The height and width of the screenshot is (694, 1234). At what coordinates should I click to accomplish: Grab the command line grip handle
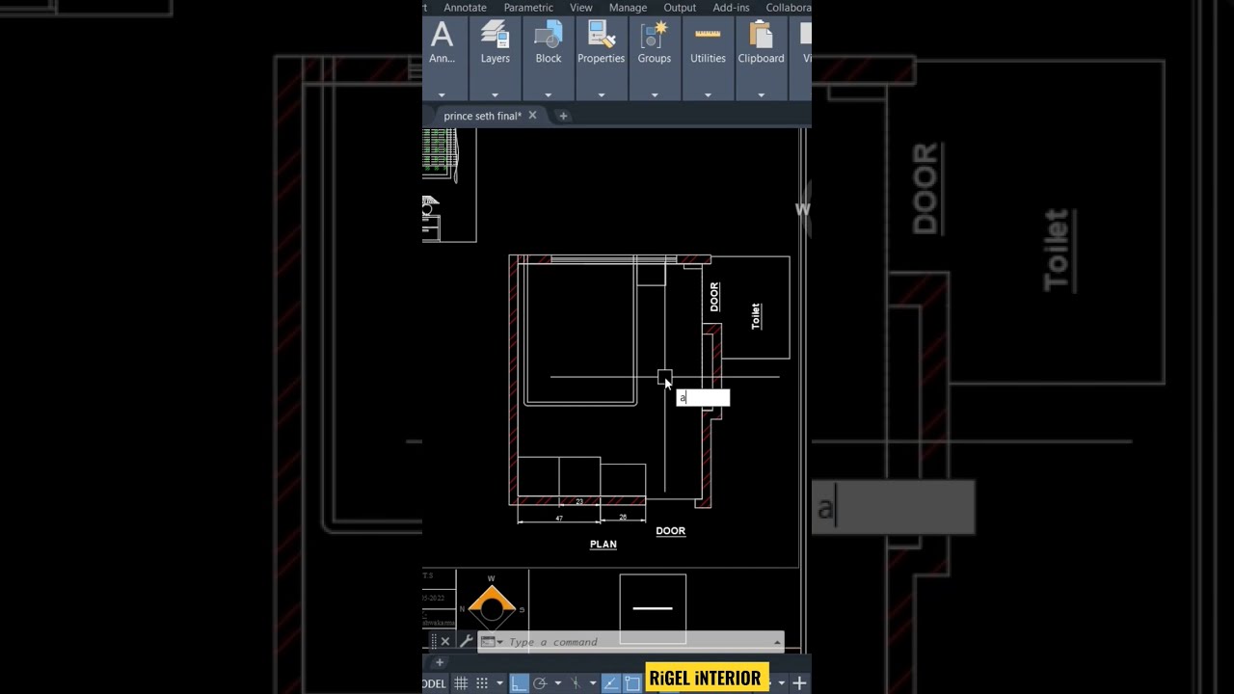pyautogui.click(x=434, y=641)
